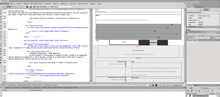This screenshot has height=97, width=220.
Task: Focus the Título input field
Action: click(x=63, y=7)
